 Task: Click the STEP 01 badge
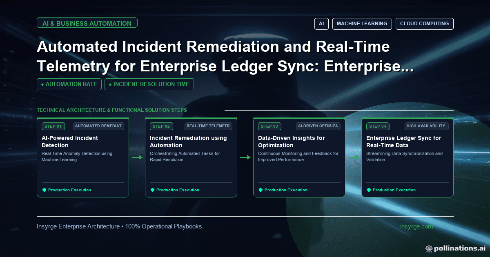(x=53, y=126)
